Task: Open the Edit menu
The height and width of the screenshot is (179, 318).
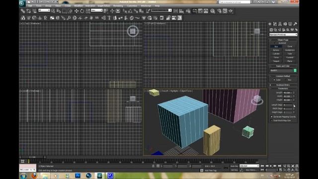Action: pyautogui.click(x=30, y=6)
